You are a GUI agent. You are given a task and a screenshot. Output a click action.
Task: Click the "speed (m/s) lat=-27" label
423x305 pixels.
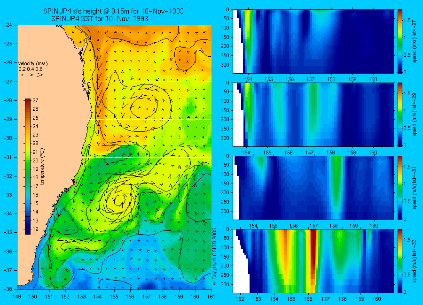coord(415,41)
